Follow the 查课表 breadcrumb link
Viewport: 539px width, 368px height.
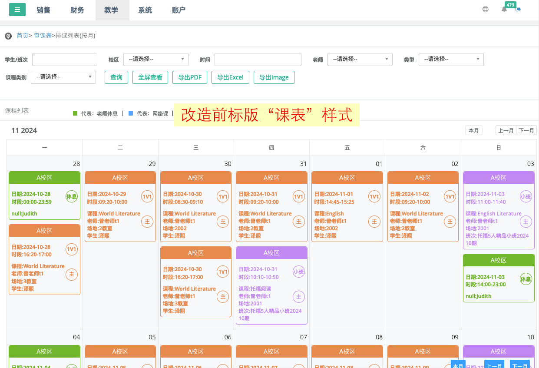(43, 36)
